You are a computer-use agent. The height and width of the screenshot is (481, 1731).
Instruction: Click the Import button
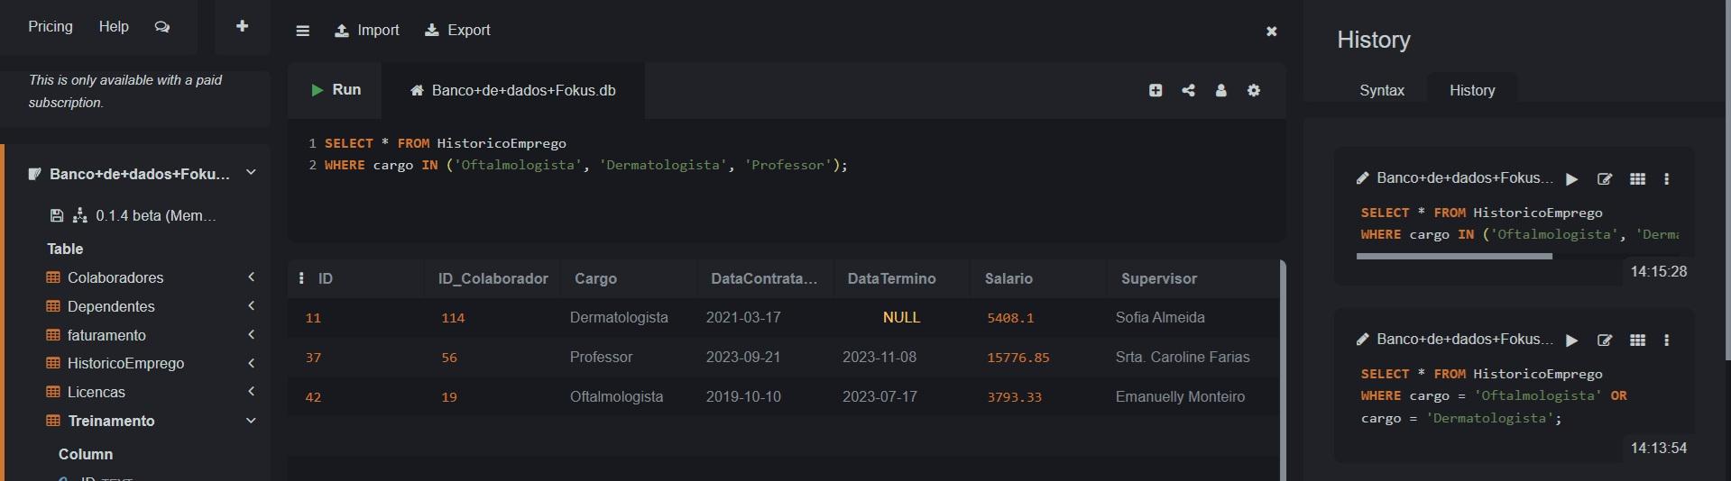click(x=367, y=30)
